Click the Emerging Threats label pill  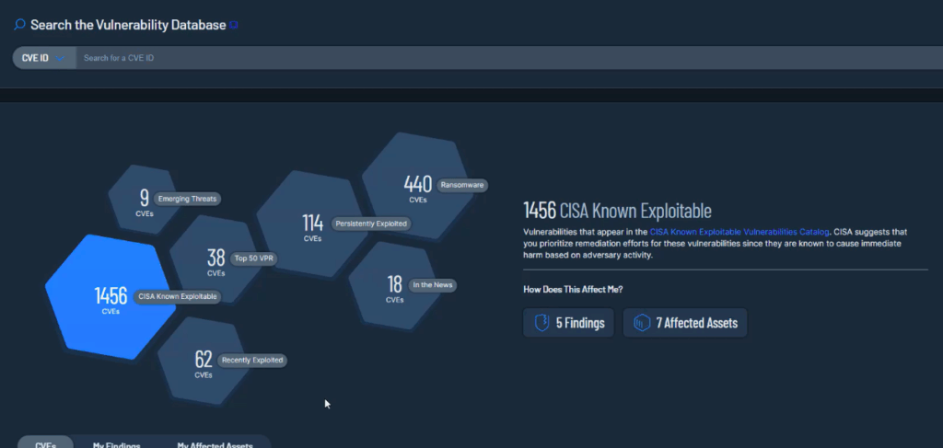186,199
